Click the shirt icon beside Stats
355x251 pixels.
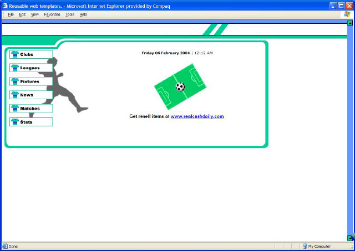tap(15, 122)
